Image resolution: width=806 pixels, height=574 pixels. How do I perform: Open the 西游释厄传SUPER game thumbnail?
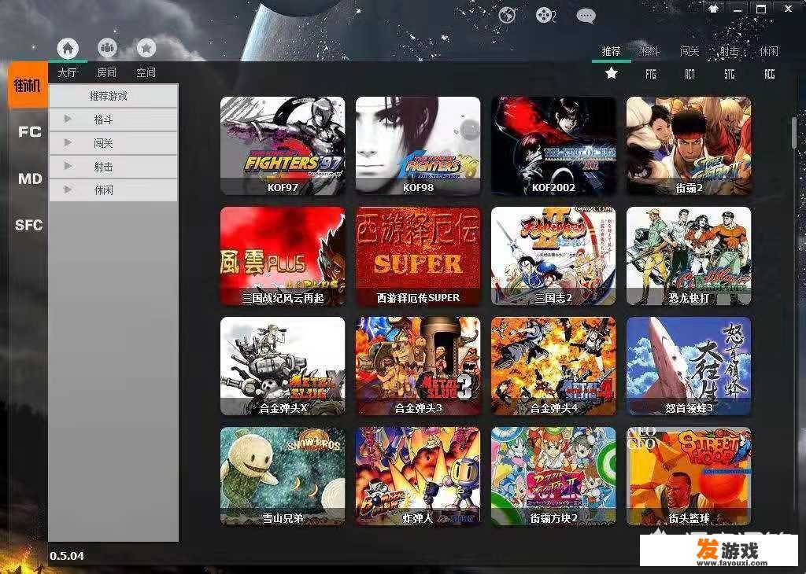point(418,256)
